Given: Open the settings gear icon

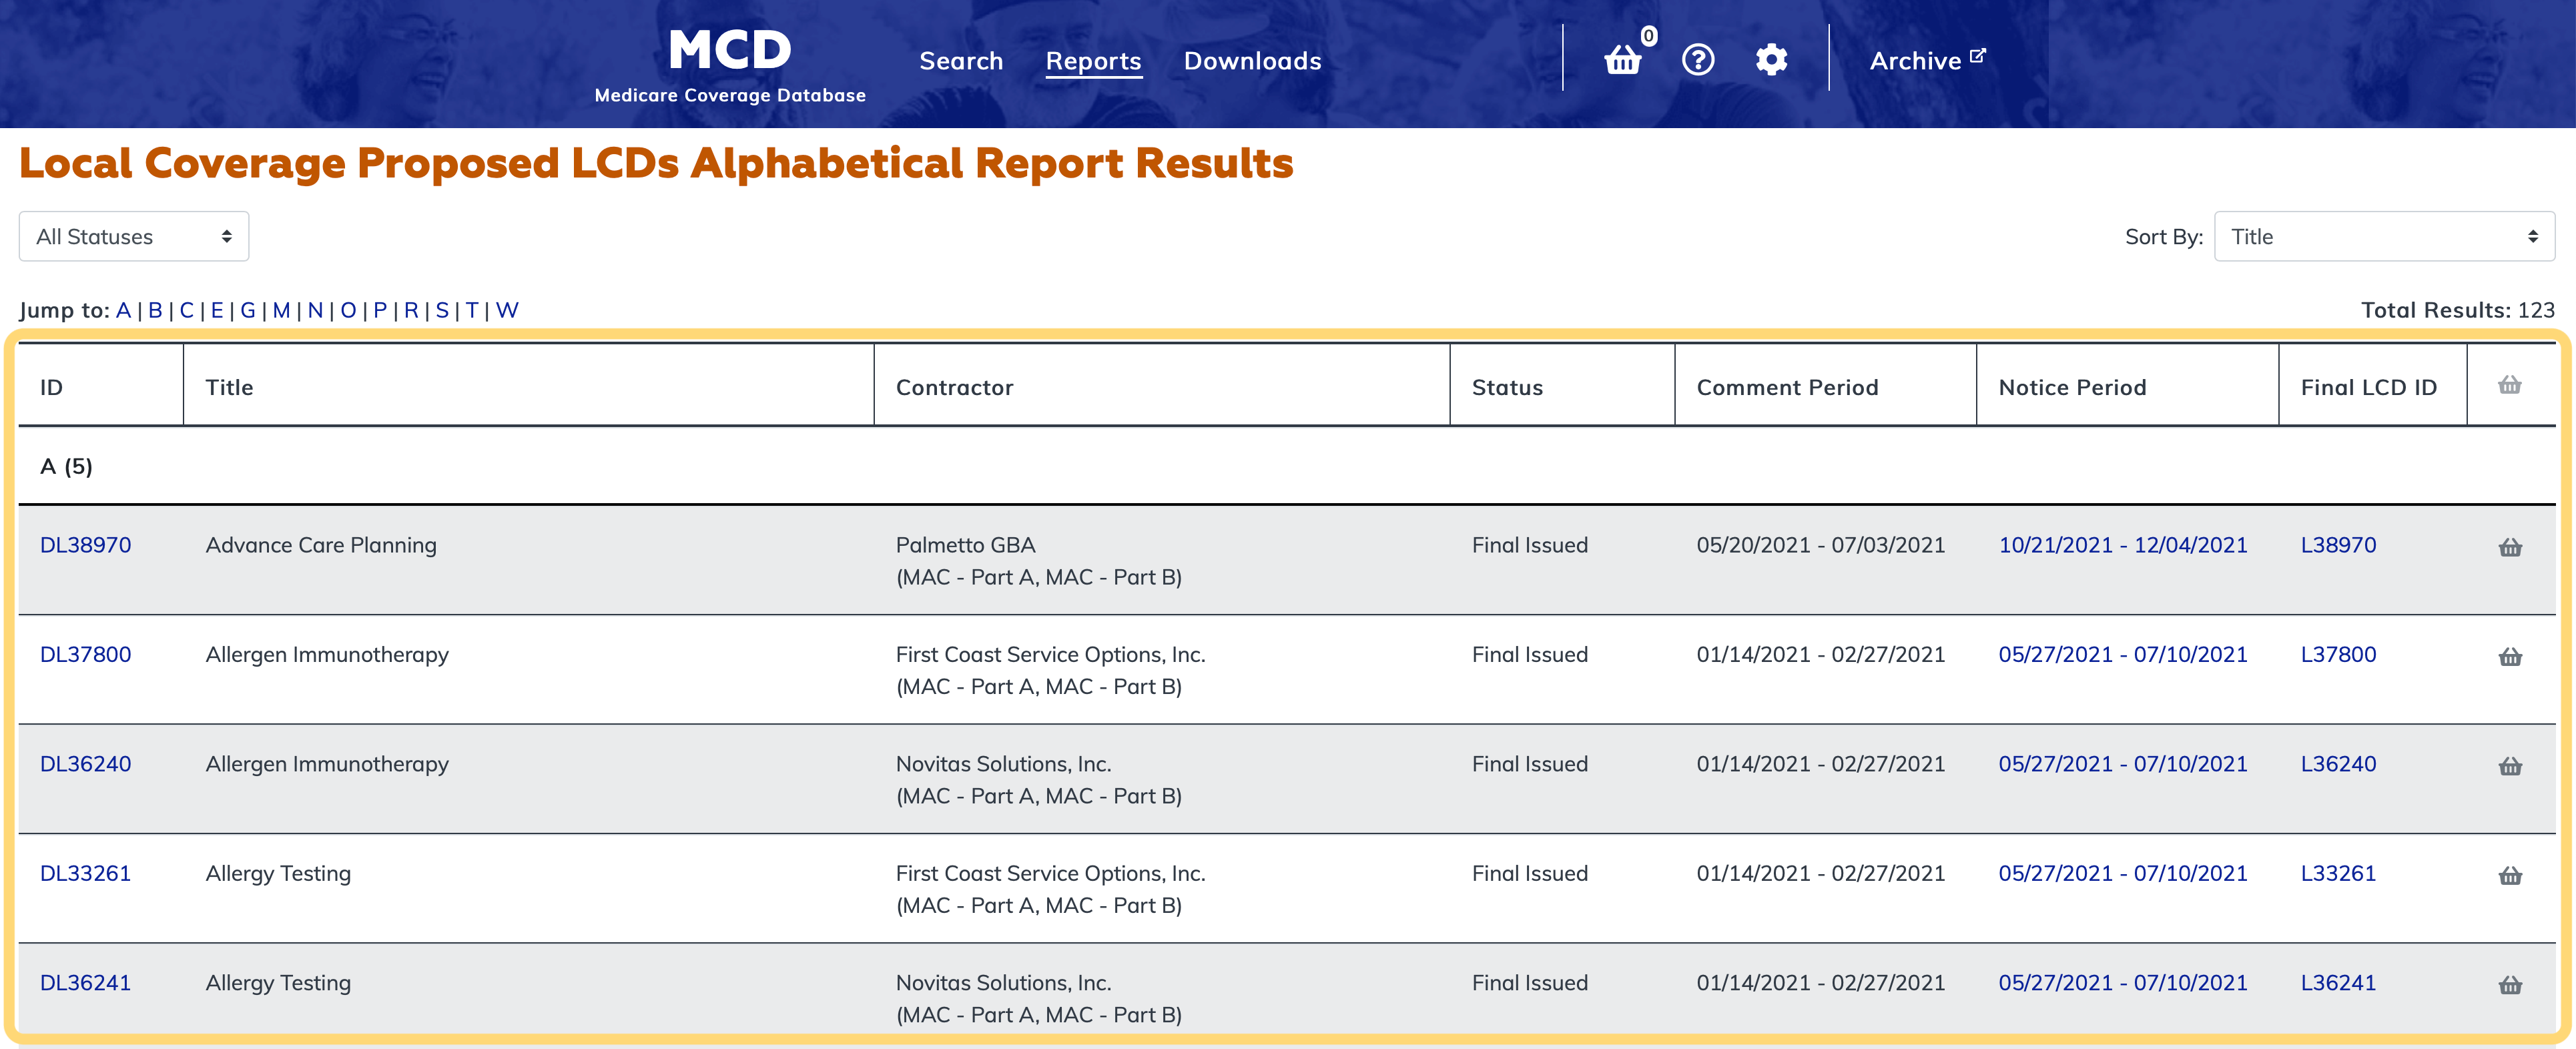Looking at the screenshot, I should [1770, 60].
